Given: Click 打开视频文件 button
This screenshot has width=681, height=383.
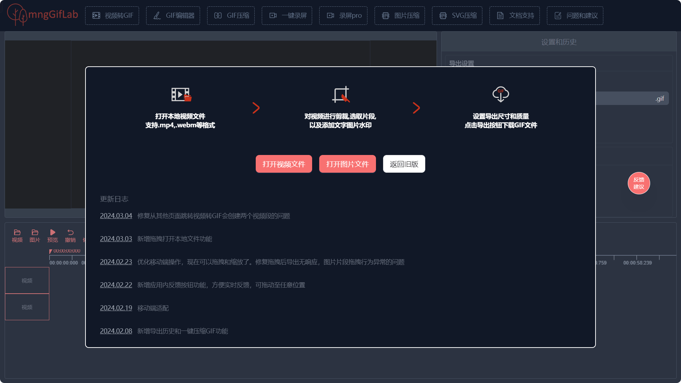Looking at the screenshot, I should [284, 164].
